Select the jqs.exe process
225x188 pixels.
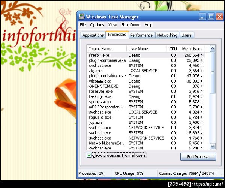pos(146,122)
